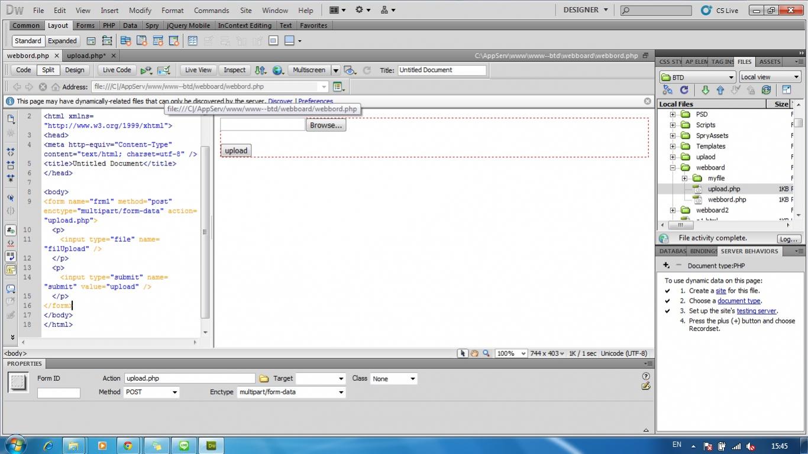Switch to Standard layout mode

click(28, 41)
